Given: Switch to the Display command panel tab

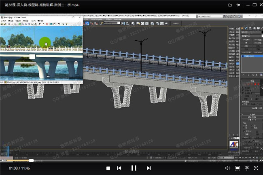Looking at the screenshot, I should pyautogui.click(x=258, y=28).
